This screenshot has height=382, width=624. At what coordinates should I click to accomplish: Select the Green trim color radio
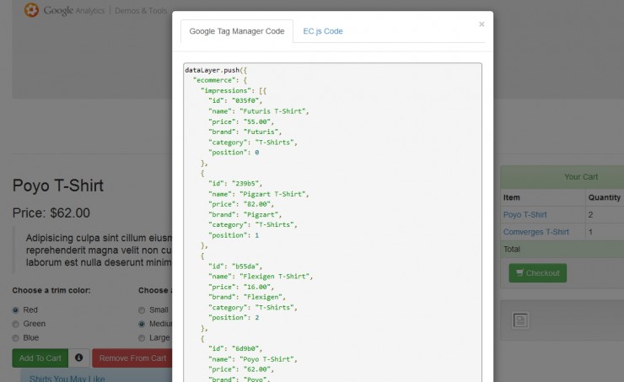[x=15, y=324]
